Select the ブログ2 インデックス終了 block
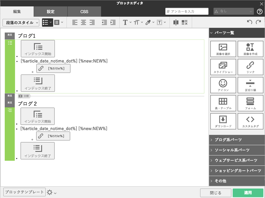The image size is (265, 198). 38,151
